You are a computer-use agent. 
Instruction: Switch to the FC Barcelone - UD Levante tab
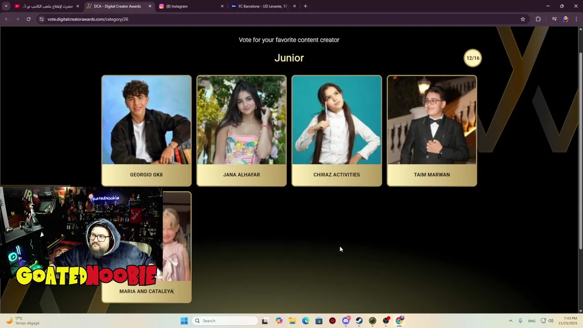click(x=263, y=6)
